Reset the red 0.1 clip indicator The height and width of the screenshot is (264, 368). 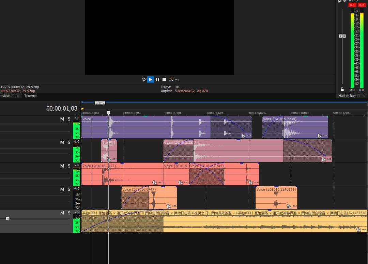[x=352, y=5]
